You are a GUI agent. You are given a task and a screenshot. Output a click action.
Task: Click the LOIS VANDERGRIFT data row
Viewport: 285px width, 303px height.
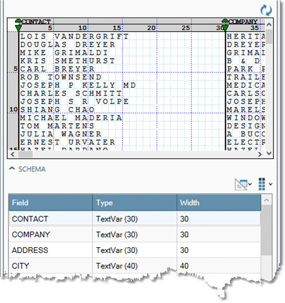pyautogui.click(x=75, y=36)
